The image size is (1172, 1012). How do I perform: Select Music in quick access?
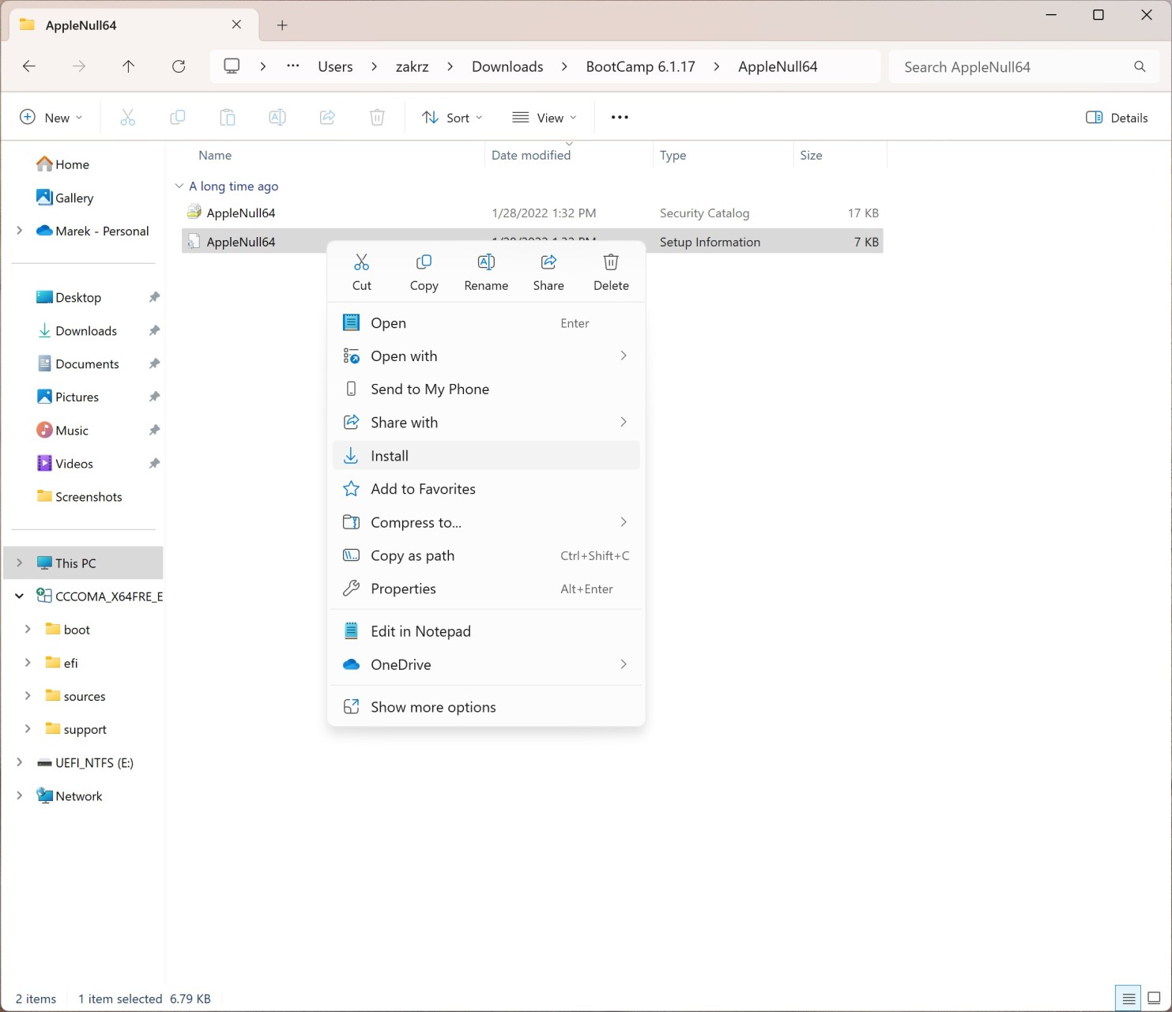click(x=72, y=431)
